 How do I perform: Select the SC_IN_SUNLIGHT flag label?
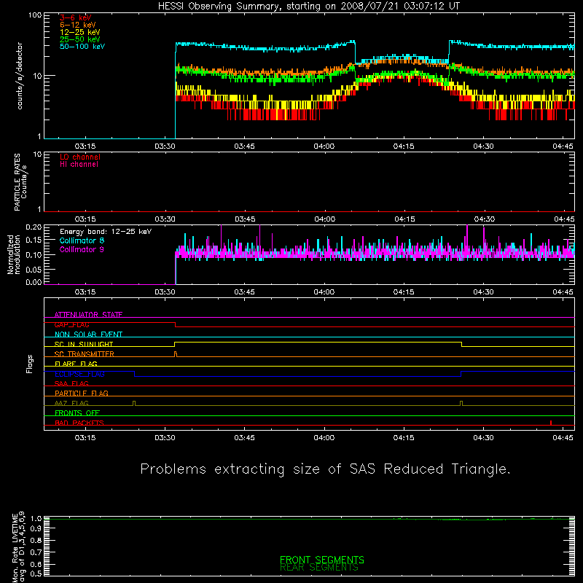click(x=84, y=344)
